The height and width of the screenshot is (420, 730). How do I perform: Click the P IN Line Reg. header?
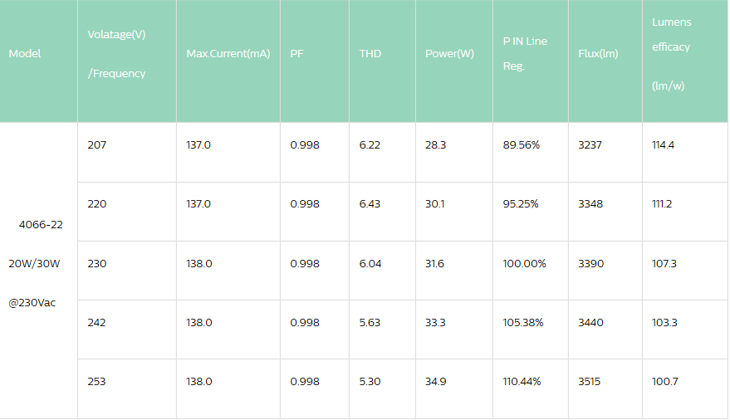pos(525,54)
